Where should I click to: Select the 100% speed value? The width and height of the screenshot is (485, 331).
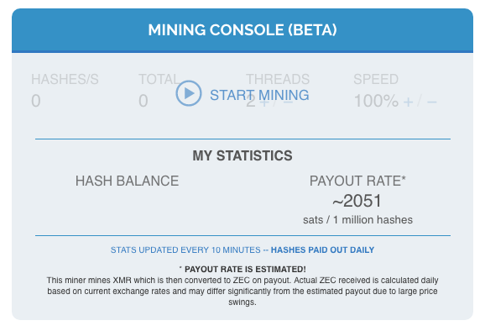(376, 101)
